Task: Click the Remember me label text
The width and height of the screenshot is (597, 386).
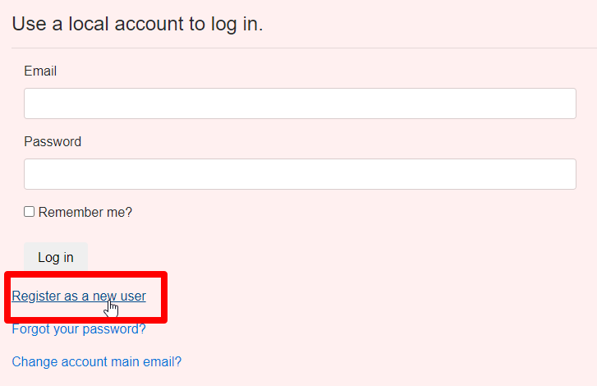Action: coord(85,212)
